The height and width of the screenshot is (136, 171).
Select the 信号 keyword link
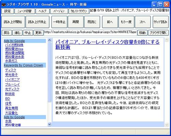(8, 103)
